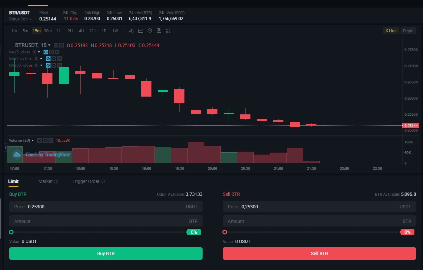Click the sell-side amount slider handle
The height and width of the screenshot is (270, 423).
225,232
